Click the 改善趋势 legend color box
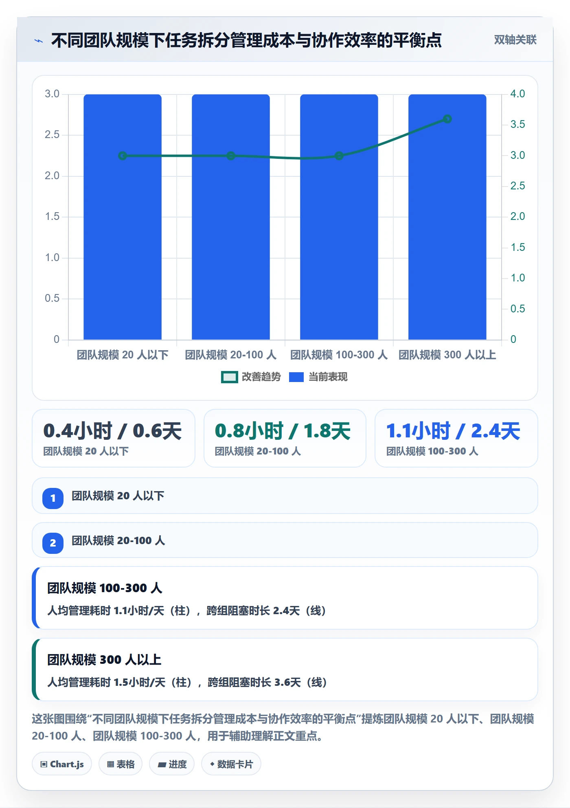570x808 pixels. click(229, 377)
